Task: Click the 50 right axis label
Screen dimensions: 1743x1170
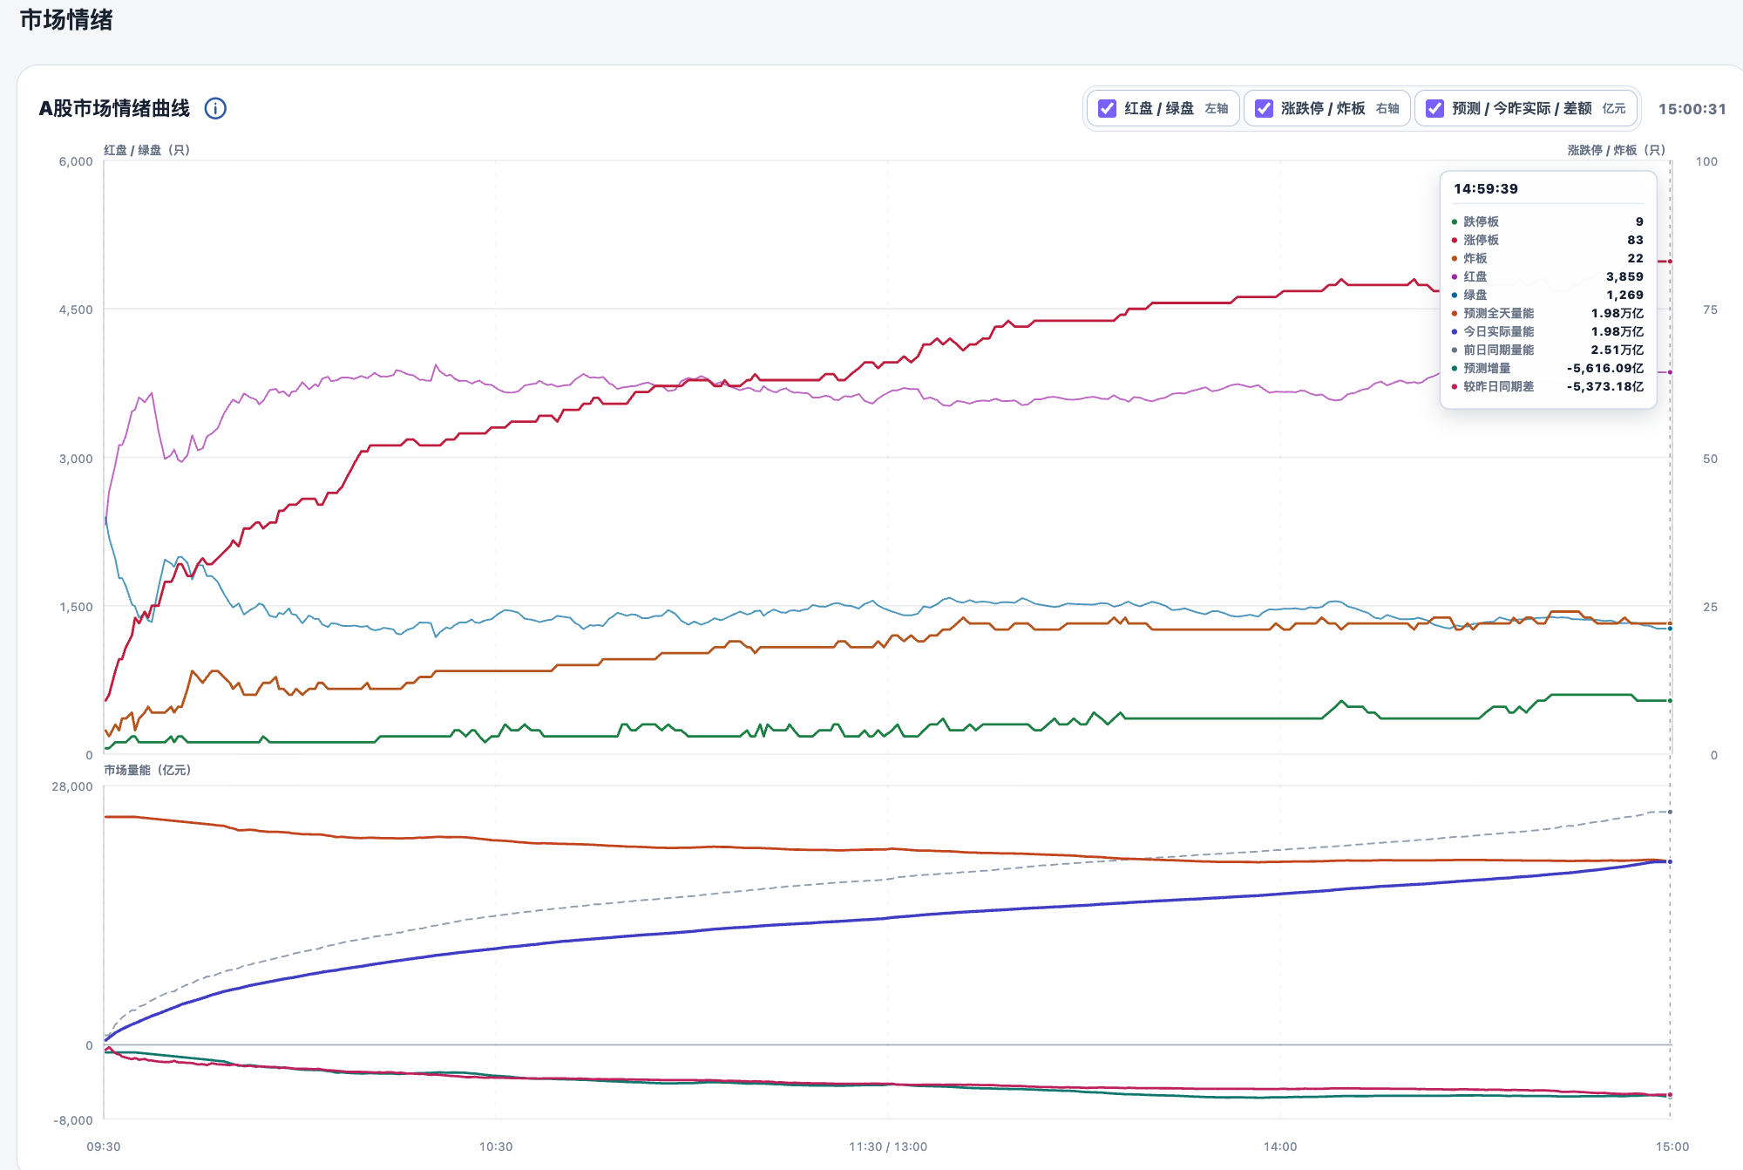Action: [x=1711, y=459]
